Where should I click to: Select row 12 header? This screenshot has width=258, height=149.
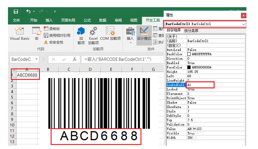[12, 136]
